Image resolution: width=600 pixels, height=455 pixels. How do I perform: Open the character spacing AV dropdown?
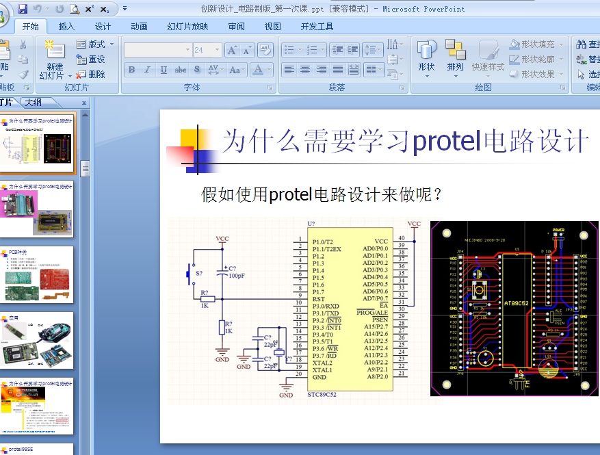(x=215, y=70)
